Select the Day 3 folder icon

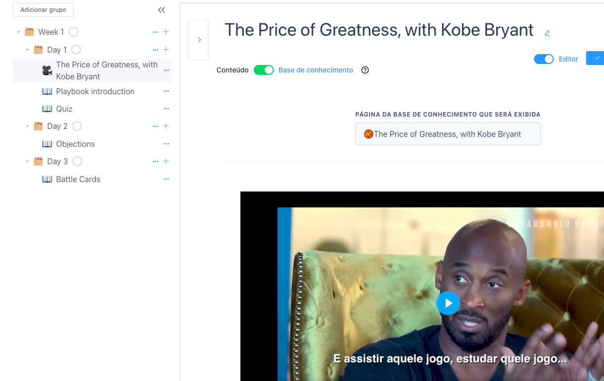pyautogui.click(x=38, y=161)
